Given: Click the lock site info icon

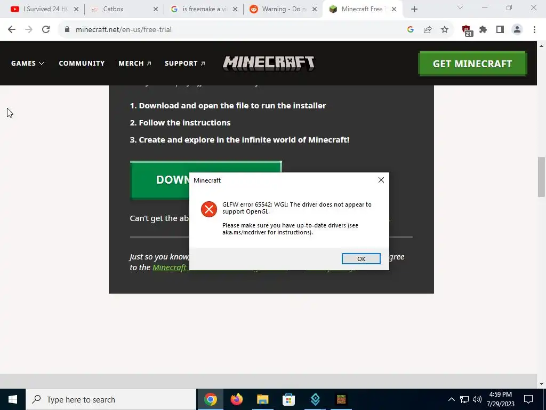Looking at the screenshot, I should (x=67, y=30).
